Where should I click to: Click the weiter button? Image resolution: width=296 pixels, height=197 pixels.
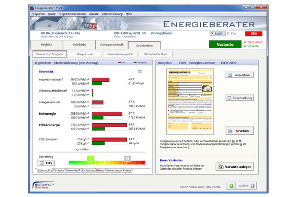246,186
